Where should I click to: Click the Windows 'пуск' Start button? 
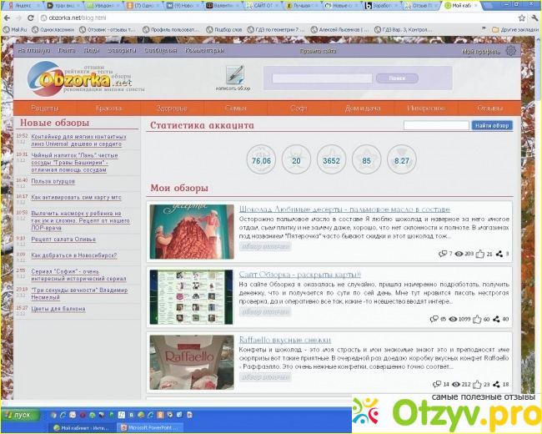(x=18, y=415)
